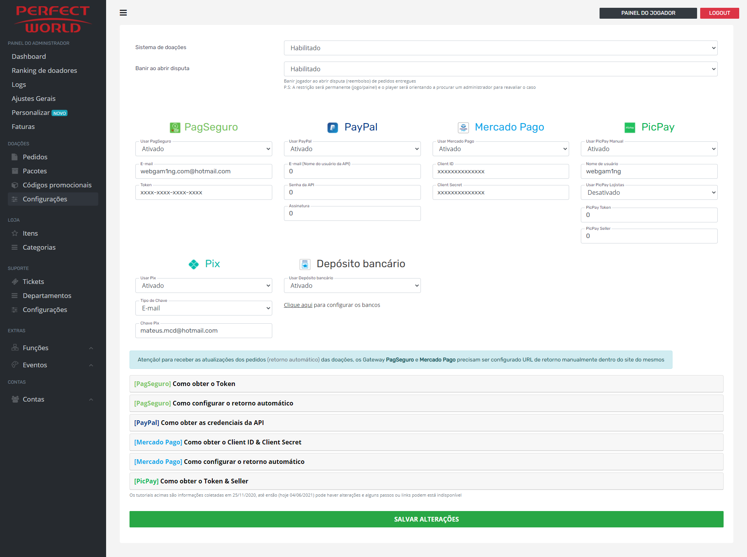This screenshot has height=557, width=747.
Task: Expand PagSeguro Como obter o Token tutorial
Action: (x=426, y=384)
